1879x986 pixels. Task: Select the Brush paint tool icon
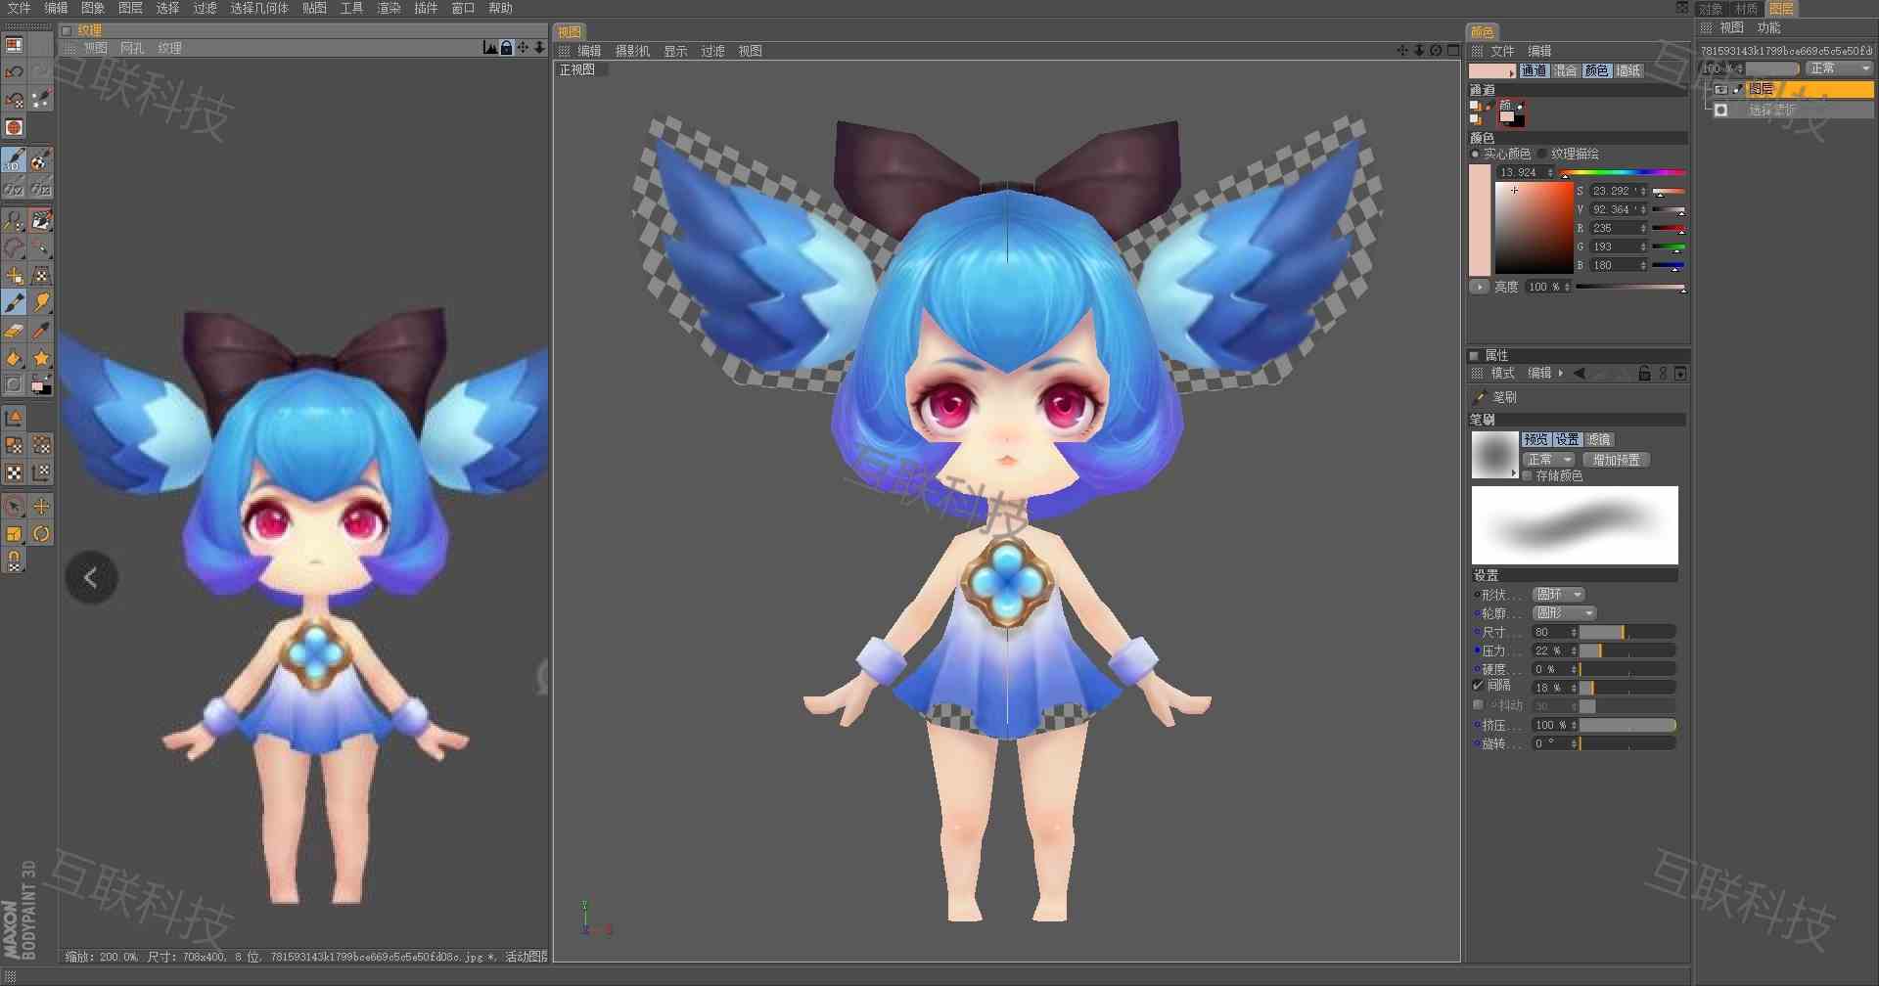coord(14,303)
